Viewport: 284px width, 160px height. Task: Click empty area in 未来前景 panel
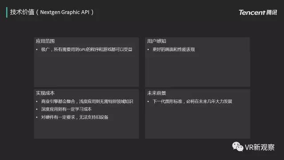click(x=197, y=121)
